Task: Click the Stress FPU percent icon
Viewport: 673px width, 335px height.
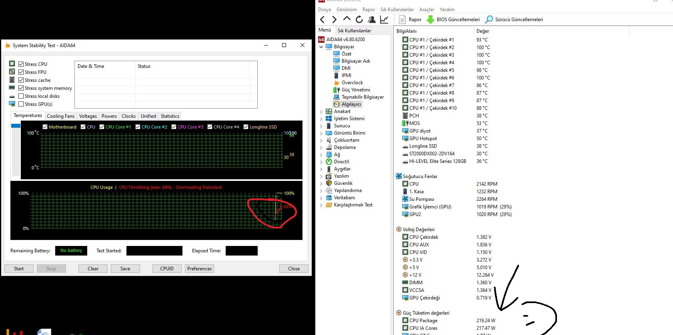Action: pos(12,71)
